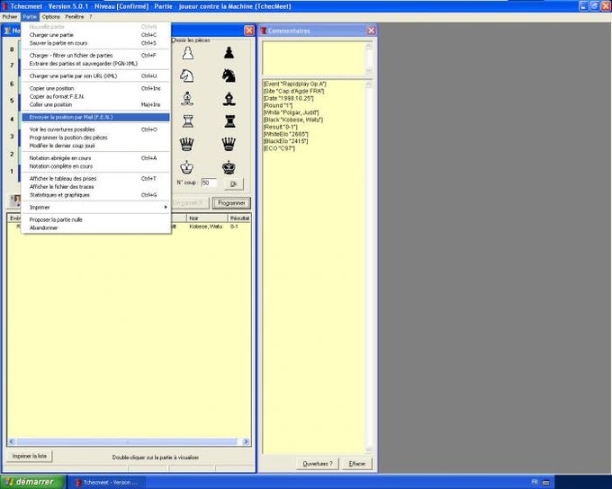Viewport: 612px width, 489px height.
Task: Click the Tchecmeet taskbar item
Action: pyautogui.click(x=106, y=483)
